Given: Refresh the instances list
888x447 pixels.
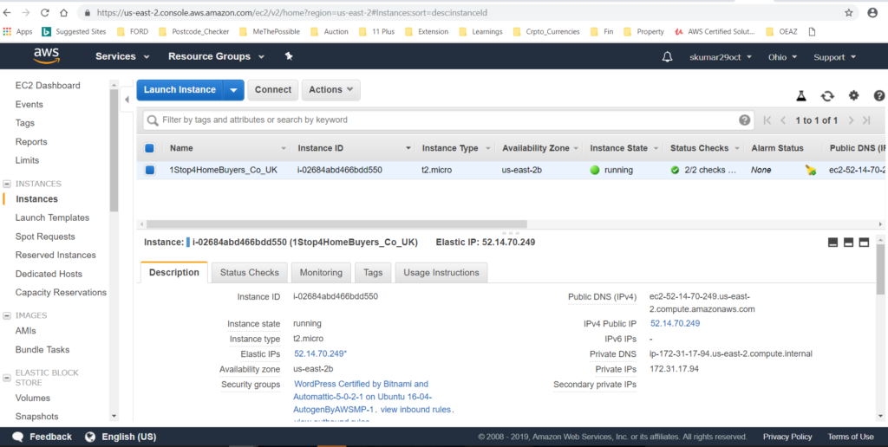Looking at the screenshot, I should click(827, 95).
